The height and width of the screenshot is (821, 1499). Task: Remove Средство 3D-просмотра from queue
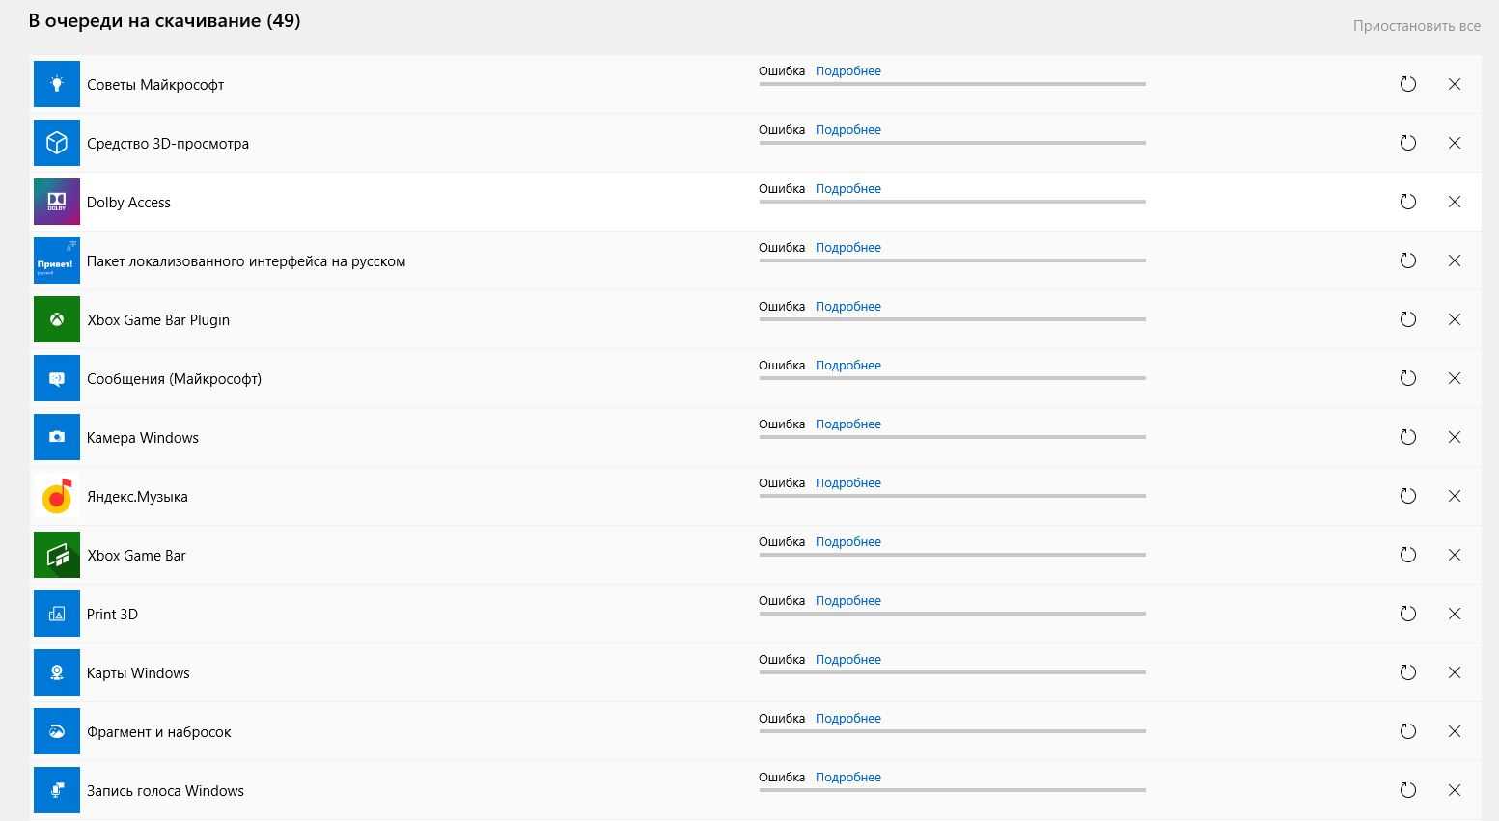point(1455,143)
